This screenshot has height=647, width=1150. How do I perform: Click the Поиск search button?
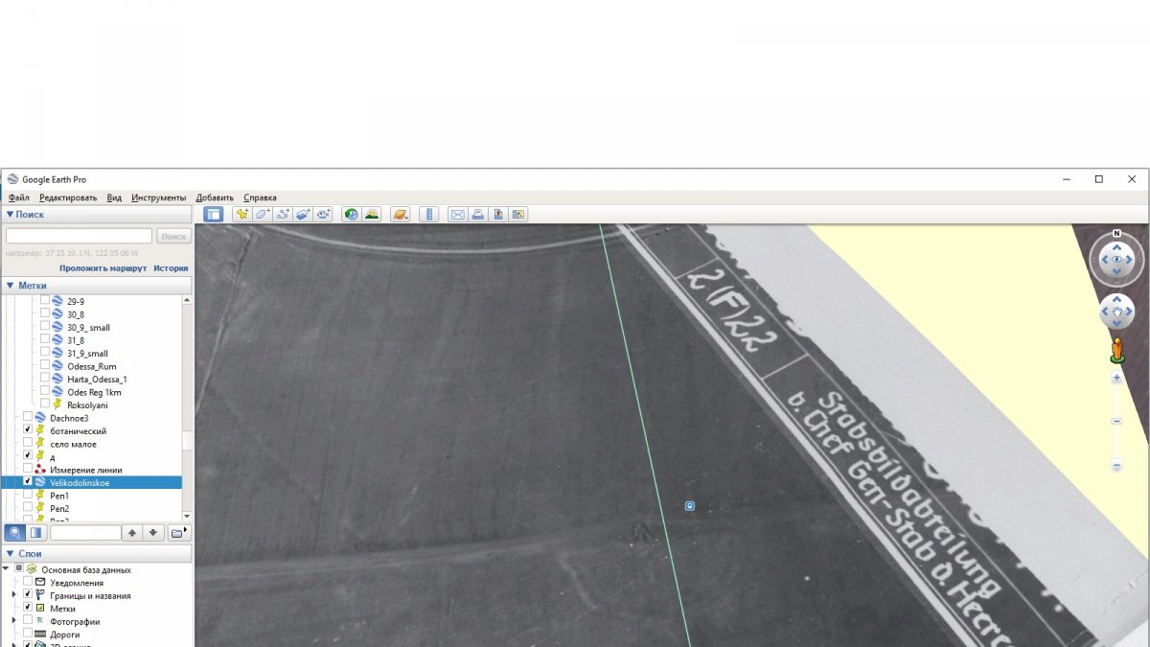coord(173,236)
